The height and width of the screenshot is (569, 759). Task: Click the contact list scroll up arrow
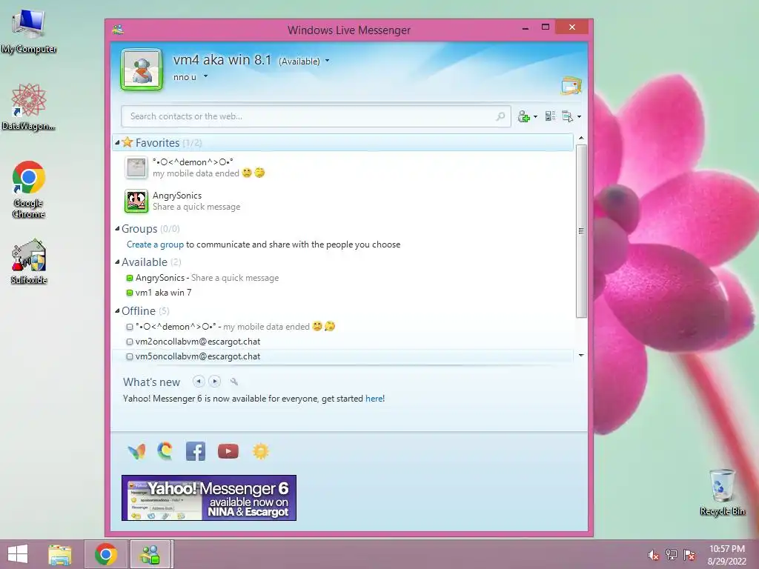[x=581, y=139]
